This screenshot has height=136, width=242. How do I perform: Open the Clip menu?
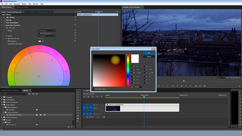point(11,4)
